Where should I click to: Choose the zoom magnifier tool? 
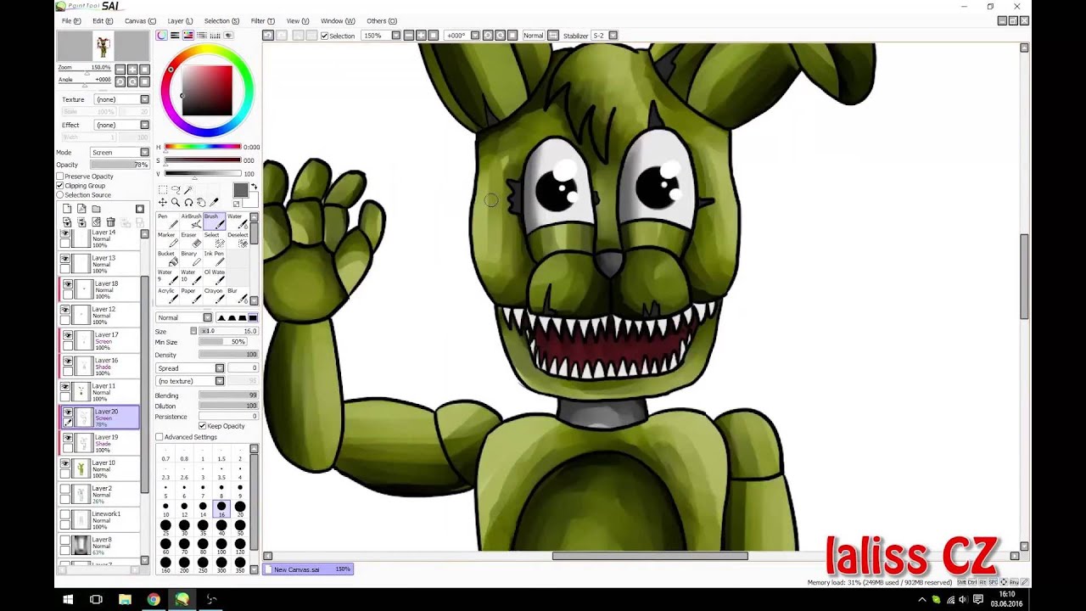(x=176, y=203)
